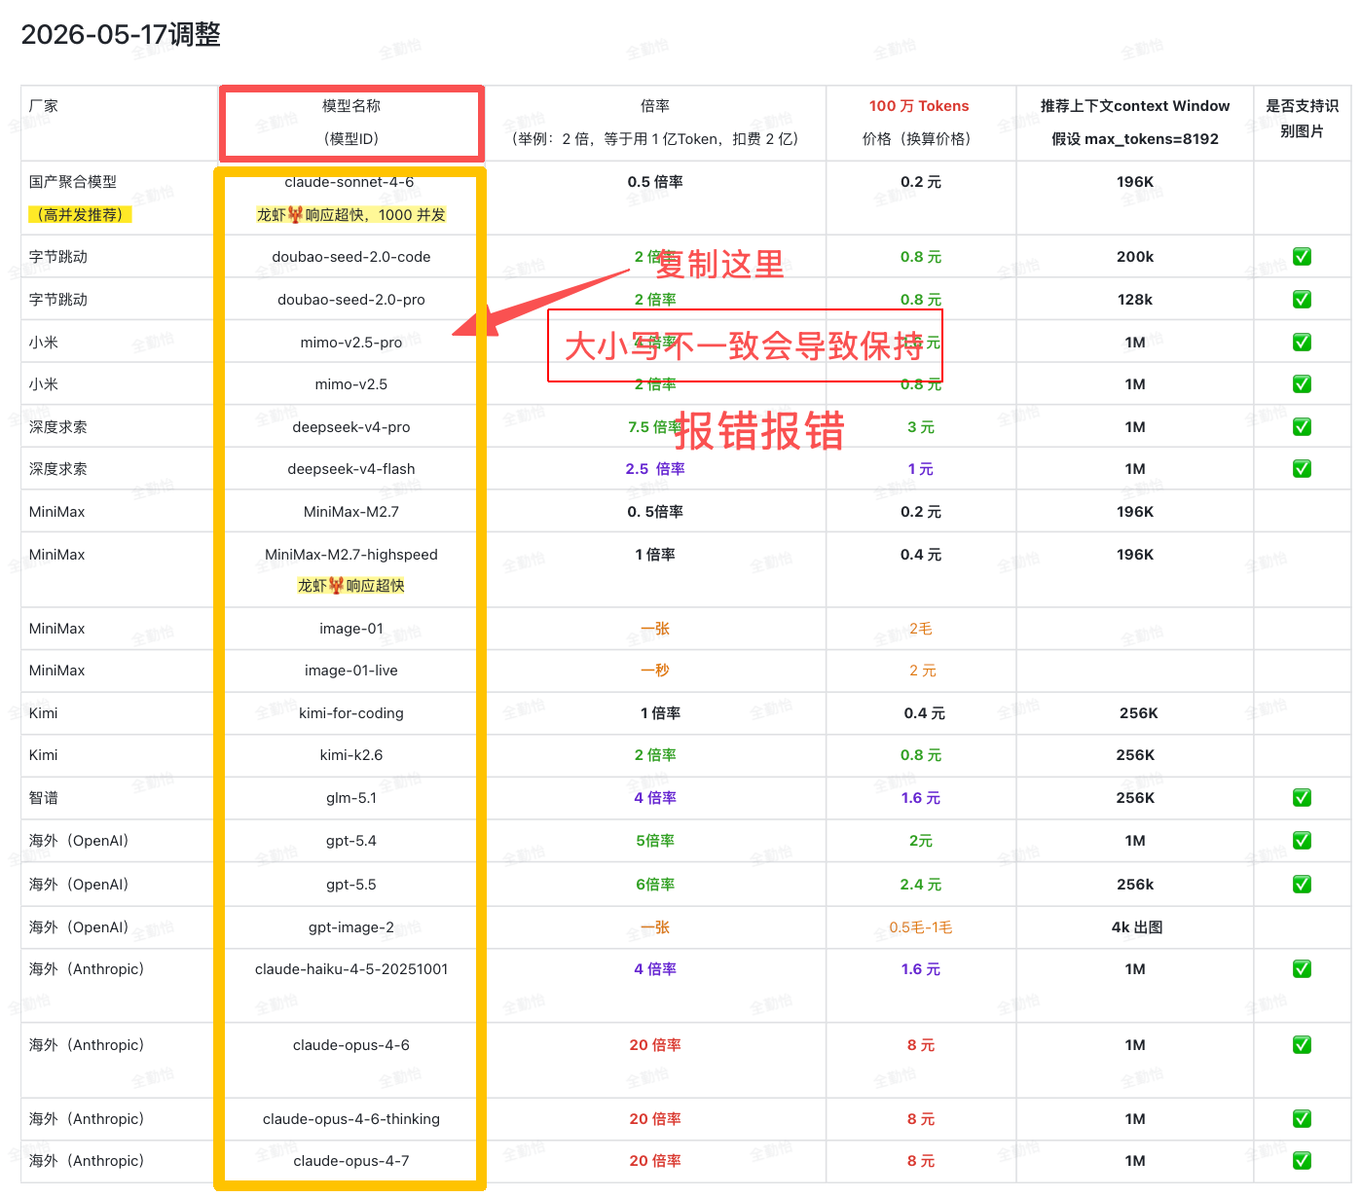The width and height of the screenshot is (1361, 1197).
Task: Select model ID gpt-image-2
Action: click(351, 927)
